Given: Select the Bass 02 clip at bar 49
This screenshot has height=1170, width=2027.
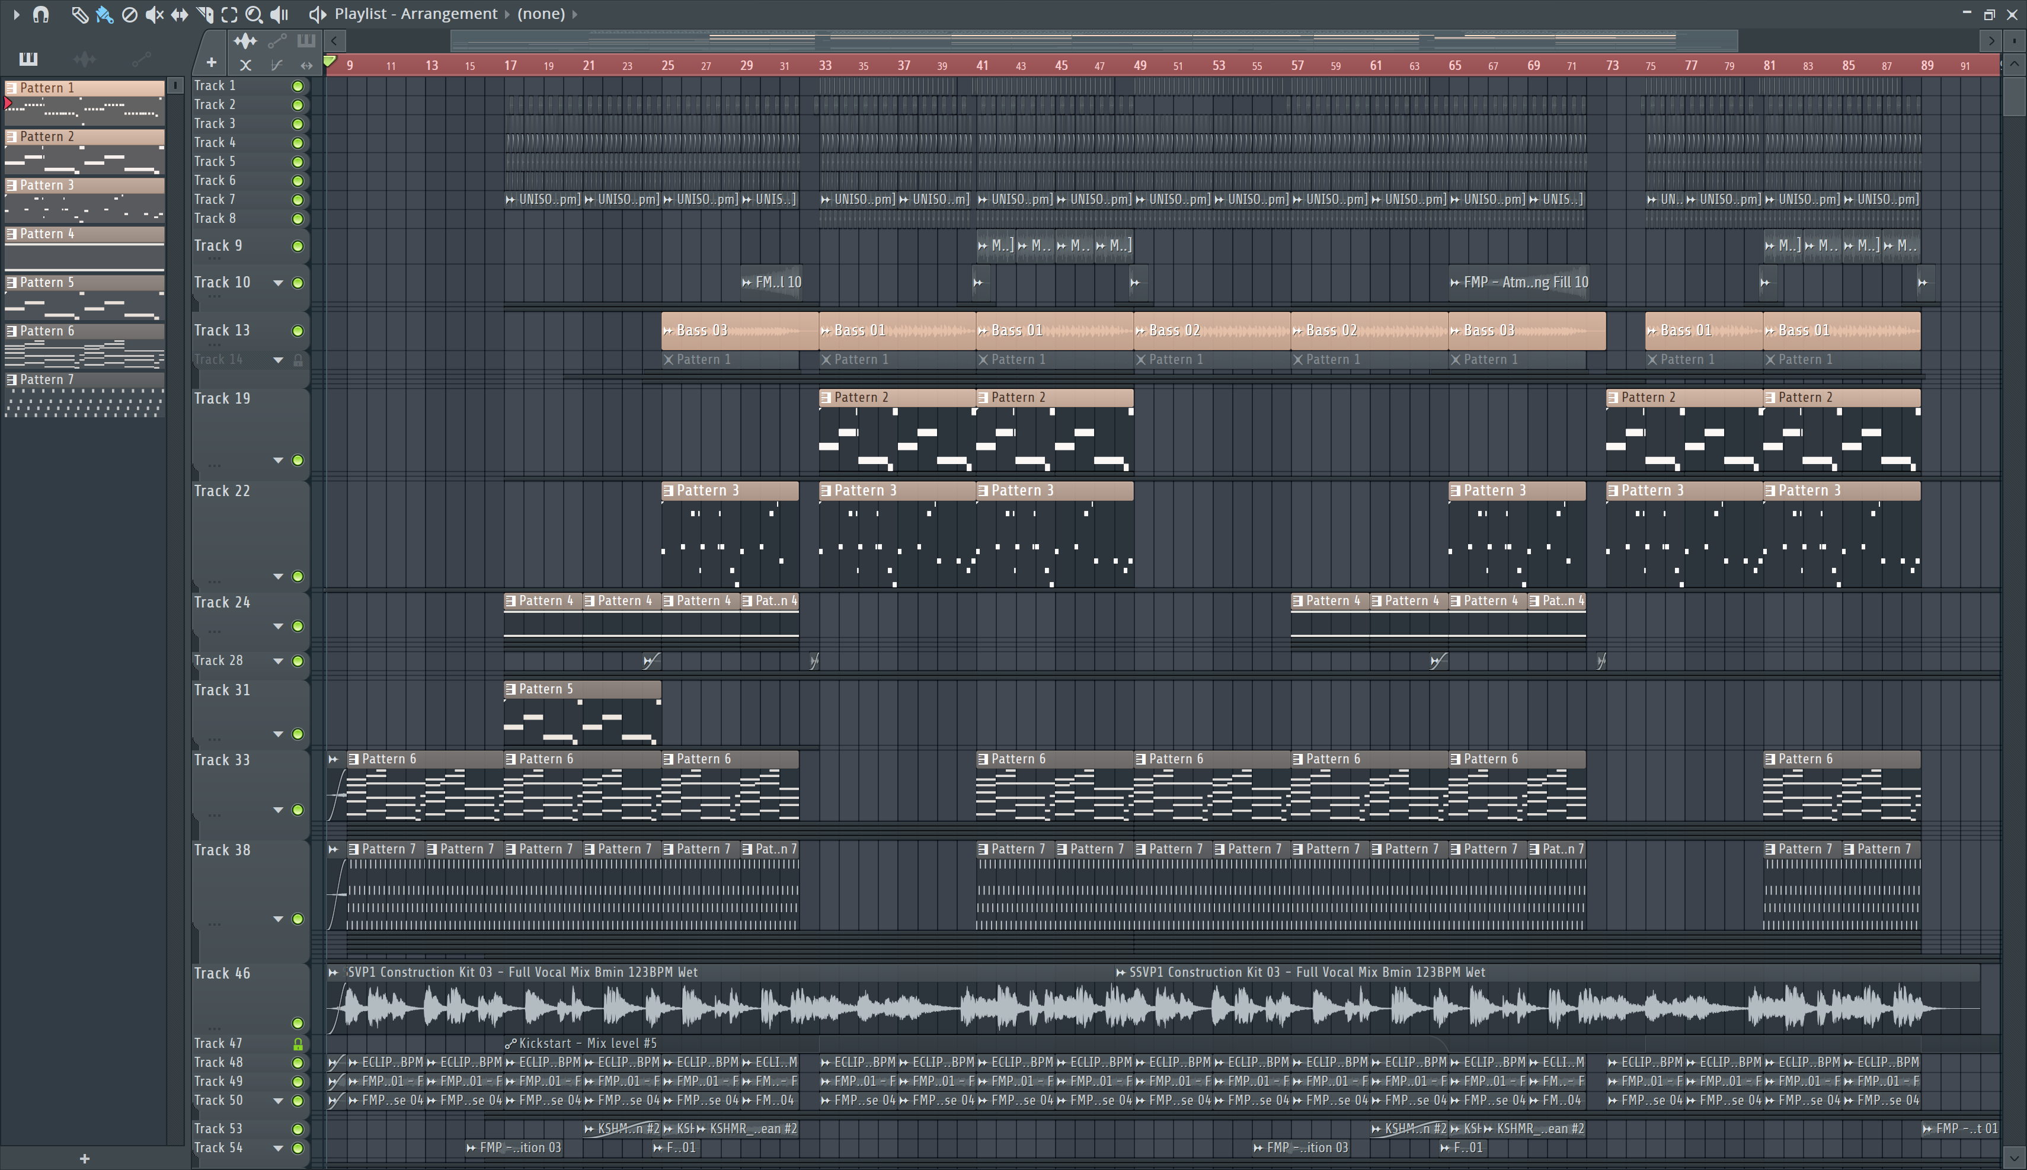Looking at the screenshot, I should tap(1211, 330).
